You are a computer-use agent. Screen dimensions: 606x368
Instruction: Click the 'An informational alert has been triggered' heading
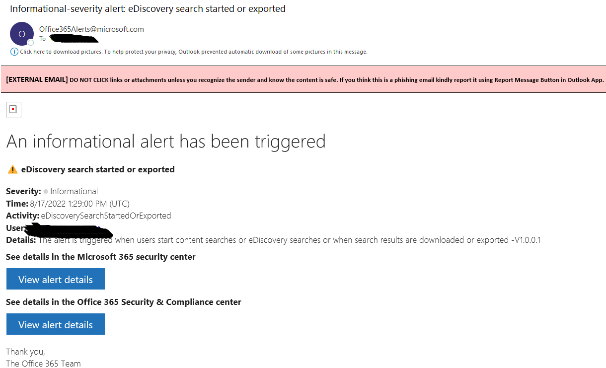166,142
